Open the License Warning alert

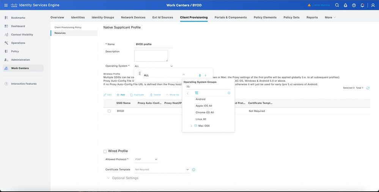point(319,5)
